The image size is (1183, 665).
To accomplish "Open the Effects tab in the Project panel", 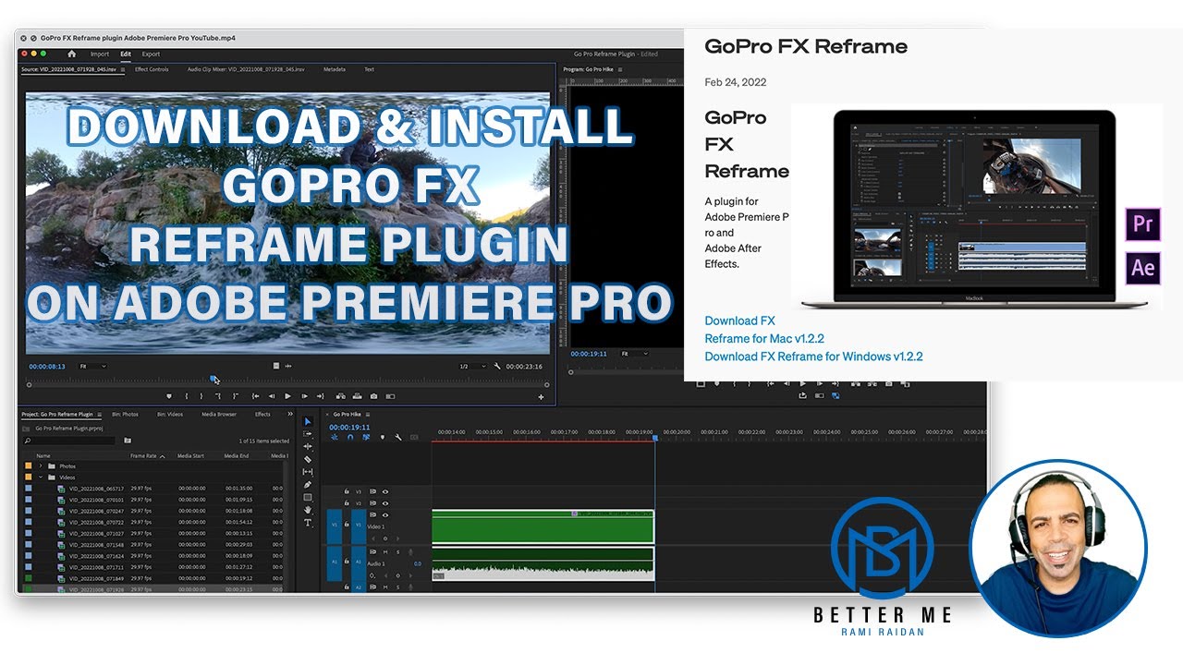I will click(x=262, y=415).
